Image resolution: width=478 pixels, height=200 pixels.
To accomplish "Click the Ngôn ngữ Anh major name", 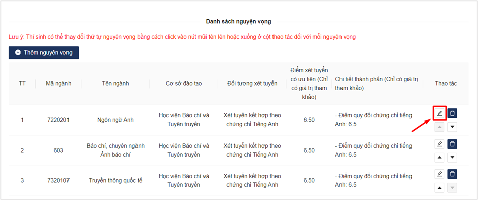I will point(115,120).
